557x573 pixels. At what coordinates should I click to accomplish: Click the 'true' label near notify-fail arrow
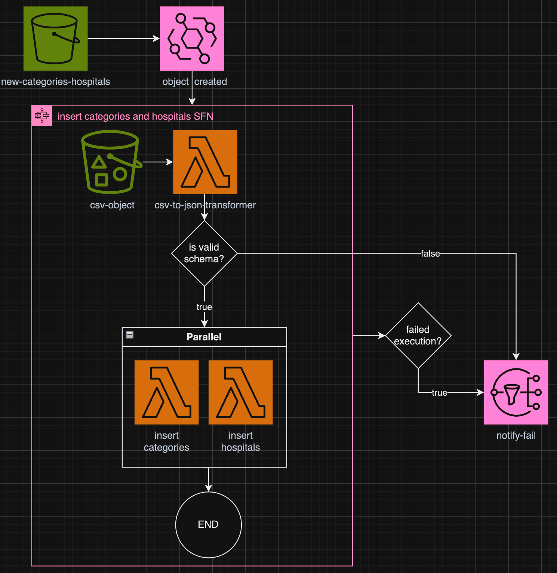tap(440, 393)
